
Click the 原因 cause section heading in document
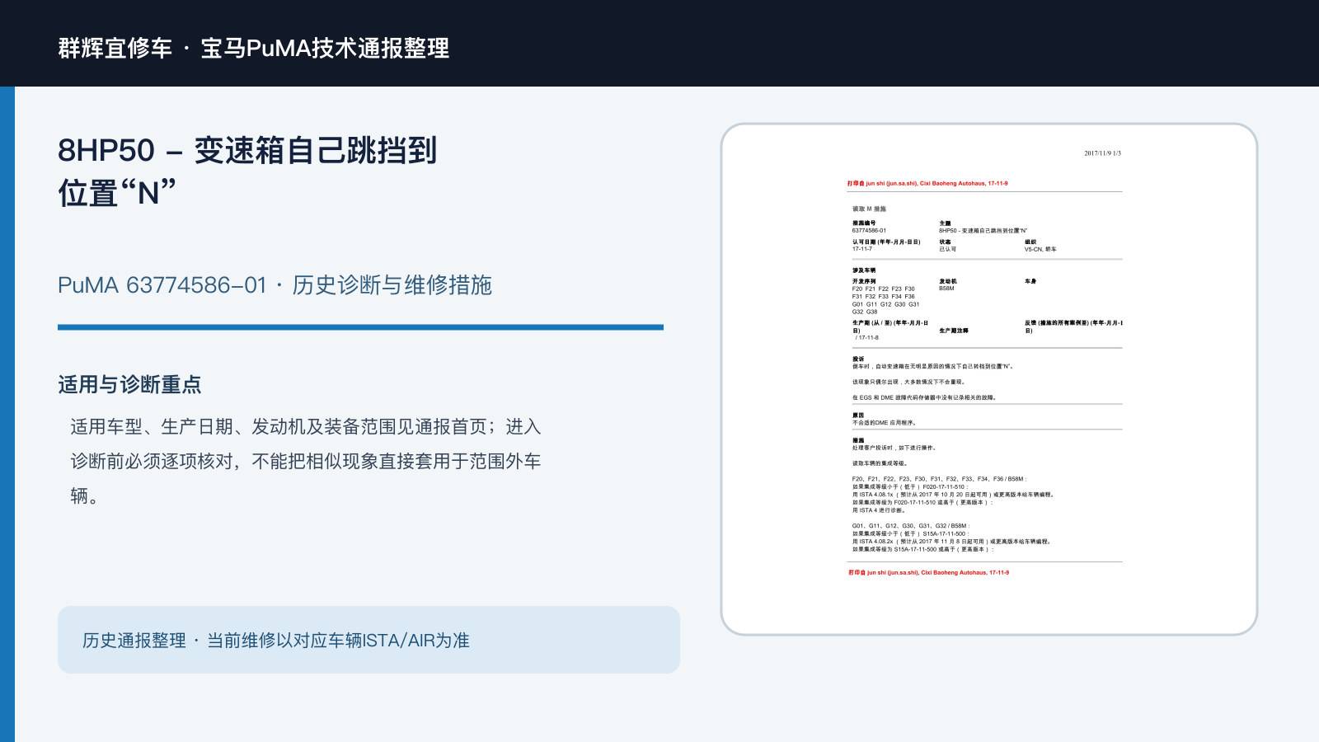858,416
